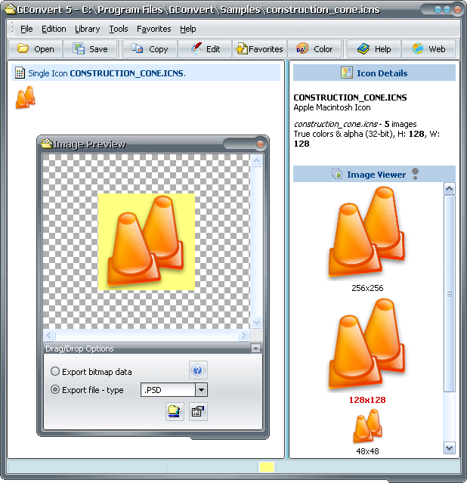Click the Save toolbar button
Viewport: 467px width, 483px height.
(90, 48)
